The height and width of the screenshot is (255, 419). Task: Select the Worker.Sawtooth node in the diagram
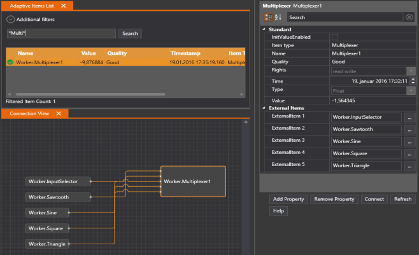(x=57, y=197)
